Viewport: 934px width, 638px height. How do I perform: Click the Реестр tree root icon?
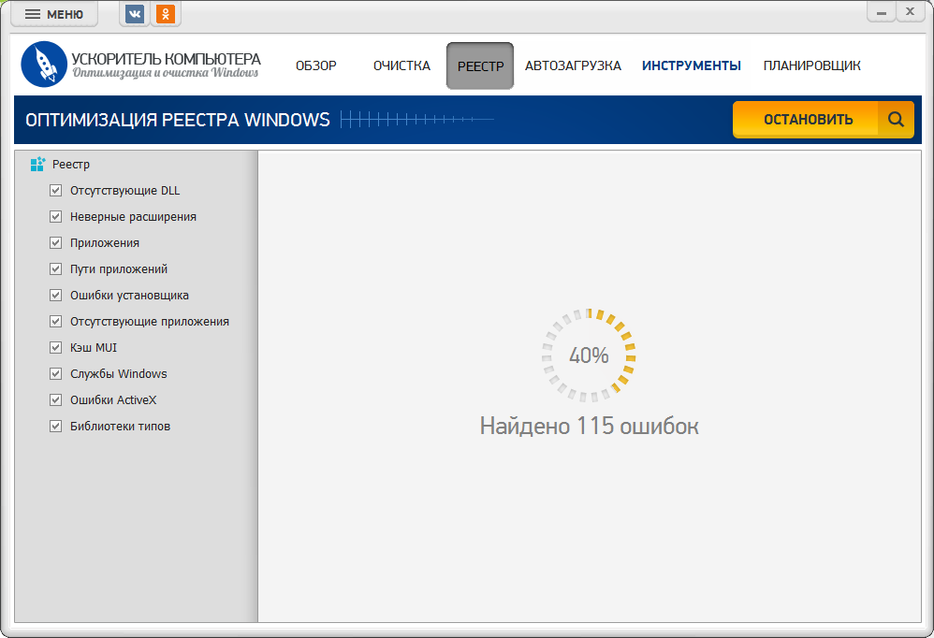[37, 165]
